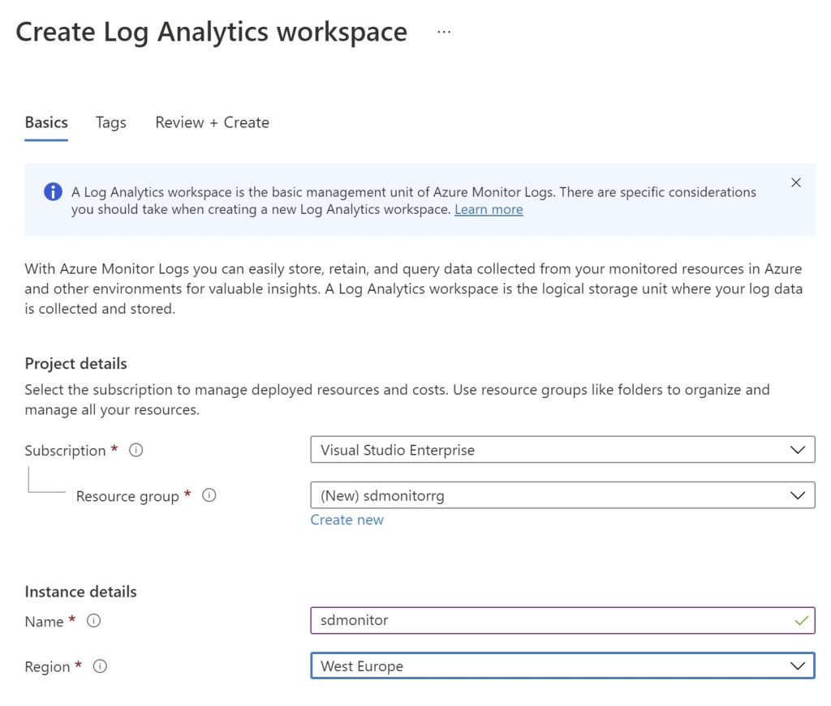The height and width of the screenshot is (706, 831).
Task: Open the ellipsis menu beside the page title
Action: [443, 32]
